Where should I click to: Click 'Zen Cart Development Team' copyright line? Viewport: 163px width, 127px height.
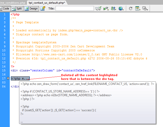(x=63, y=46)
